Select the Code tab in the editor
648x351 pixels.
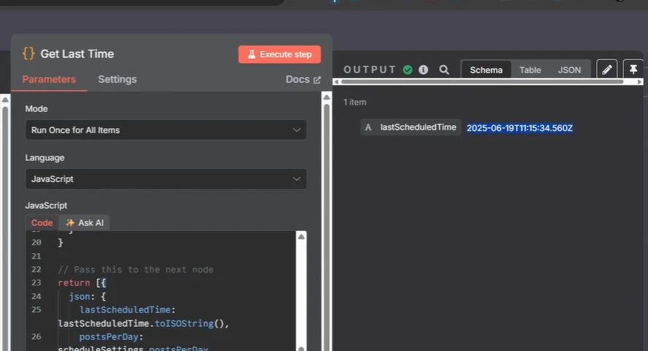click(42, 223)
